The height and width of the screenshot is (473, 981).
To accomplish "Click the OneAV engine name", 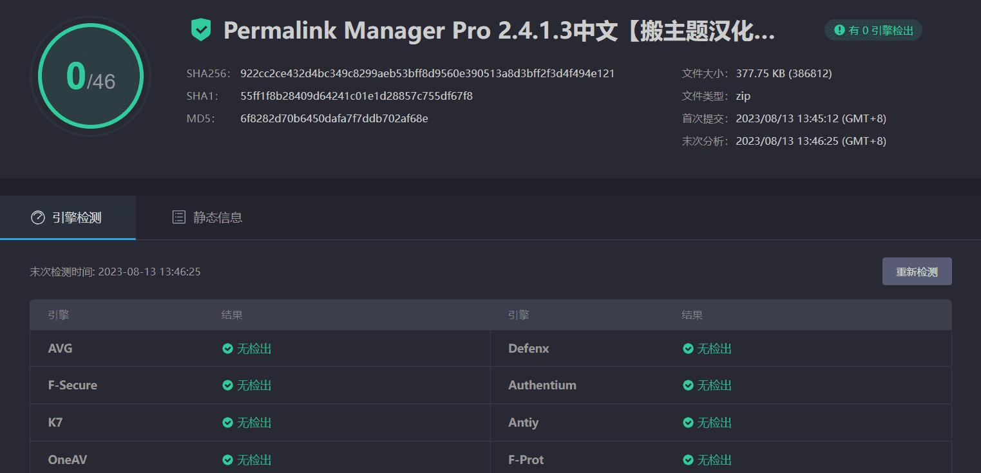I will pyautogui.click(x=68, y=459).
